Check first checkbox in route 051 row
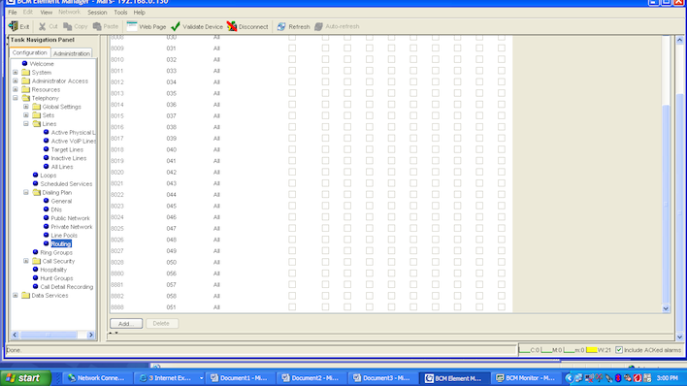The image size is (687, 386). [x=292, y=307]
